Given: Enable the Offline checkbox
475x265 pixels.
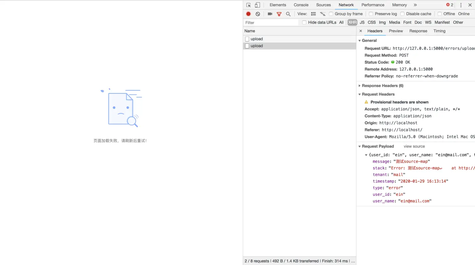Looking at the screenshot, I should tap(440, 14).
